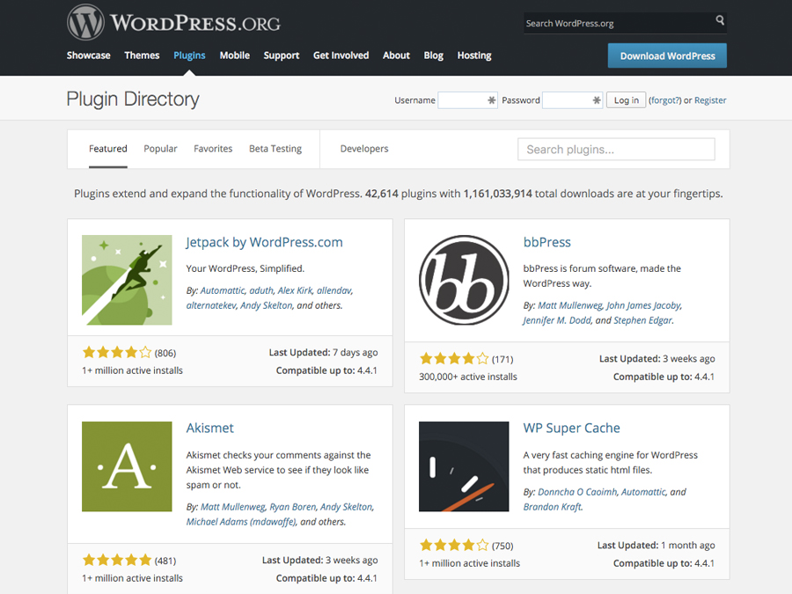This screenshot has height=594, width=792.
Task: Click the Akismet plugin icon
Action: (x=127, y=466)
